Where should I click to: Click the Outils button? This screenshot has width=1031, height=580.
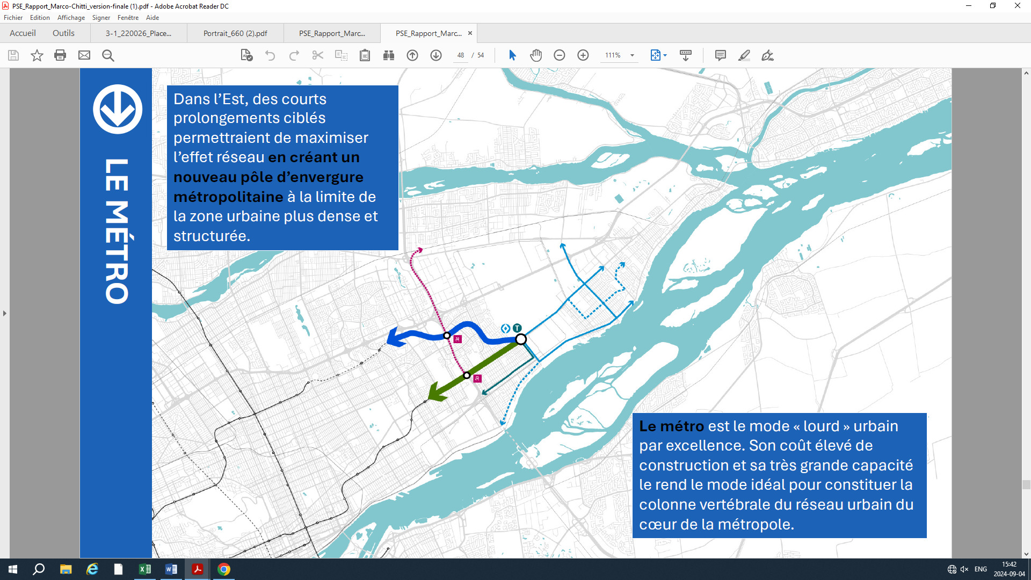pyautogui.click(x=63, y=33)
